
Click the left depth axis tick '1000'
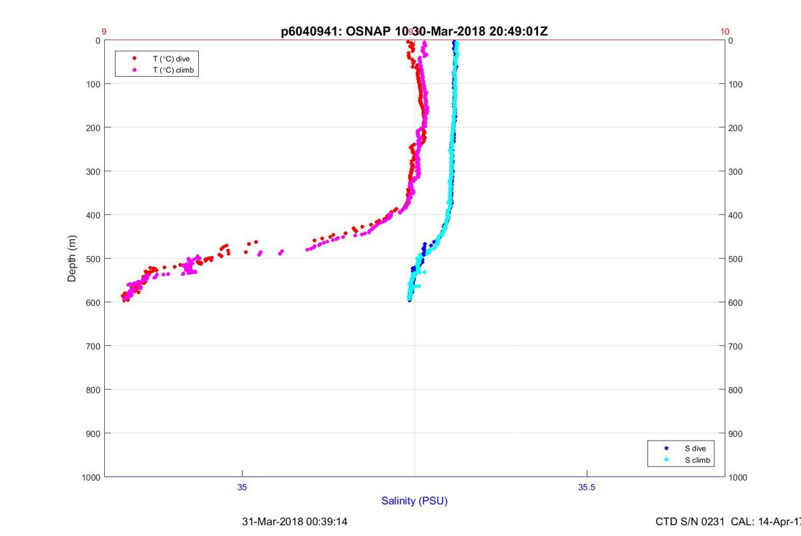(91, 477)
